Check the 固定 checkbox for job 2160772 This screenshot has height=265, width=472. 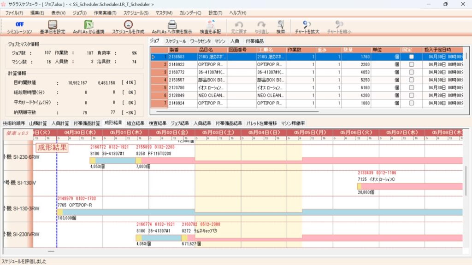coord(412,72)
